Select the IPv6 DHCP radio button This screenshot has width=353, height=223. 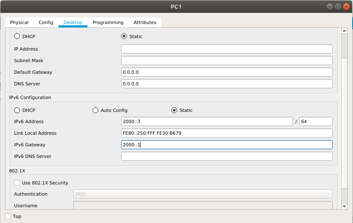tap(17, 110)
